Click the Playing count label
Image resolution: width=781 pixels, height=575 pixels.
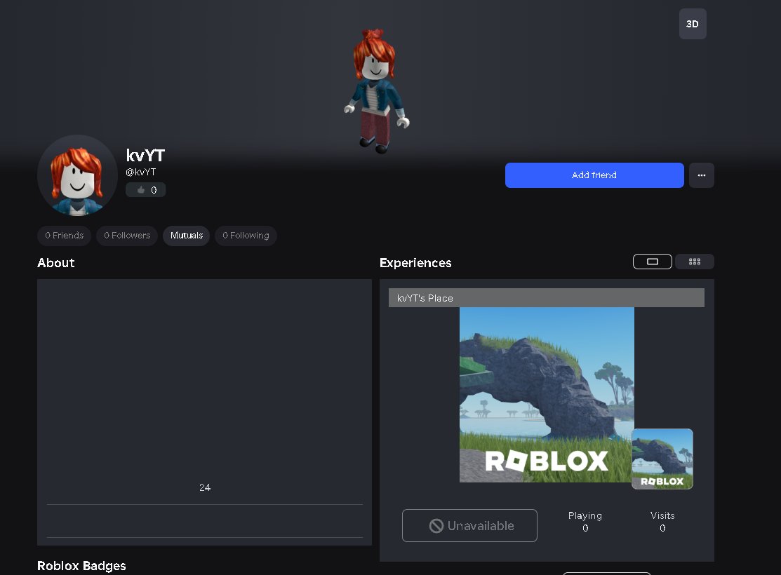point(585,516)
